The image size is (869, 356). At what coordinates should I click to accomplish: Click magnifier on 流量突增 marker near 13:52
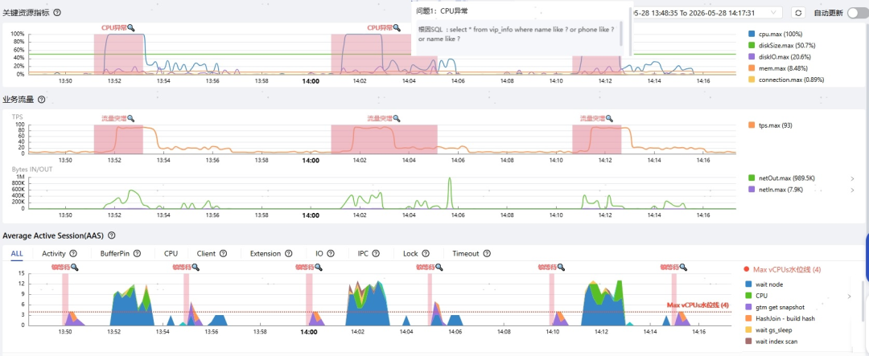[x=131, y=118]
